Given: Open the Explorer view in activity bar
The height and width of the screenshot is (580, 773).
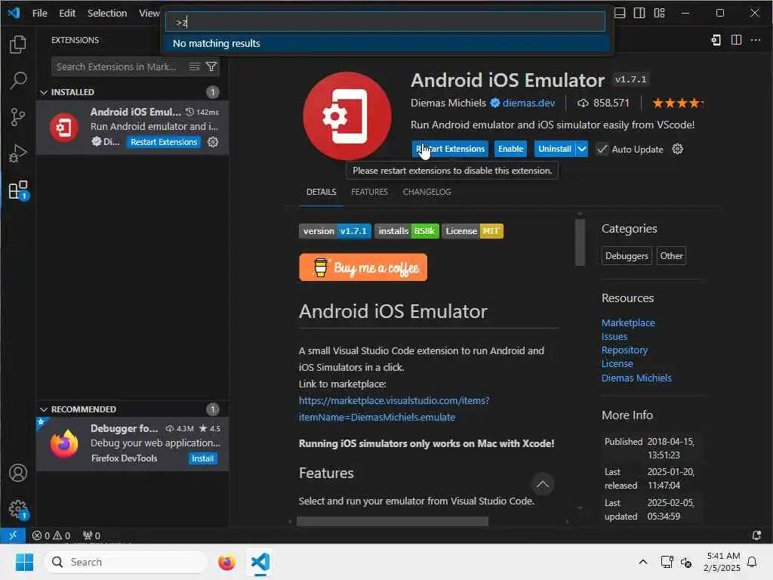Looking at the screenshot, I should [18, 45].
